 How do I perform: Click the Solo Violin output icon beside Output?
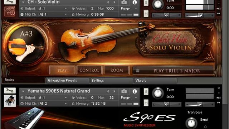click(x=22, y=9)
